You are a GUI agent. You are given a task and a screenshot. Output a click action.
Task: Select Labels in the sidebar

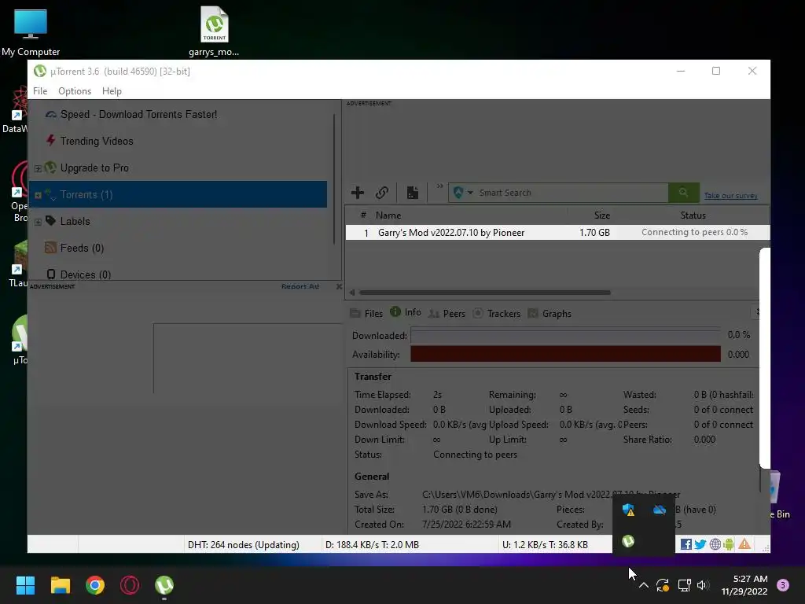(x=75, y=221)
